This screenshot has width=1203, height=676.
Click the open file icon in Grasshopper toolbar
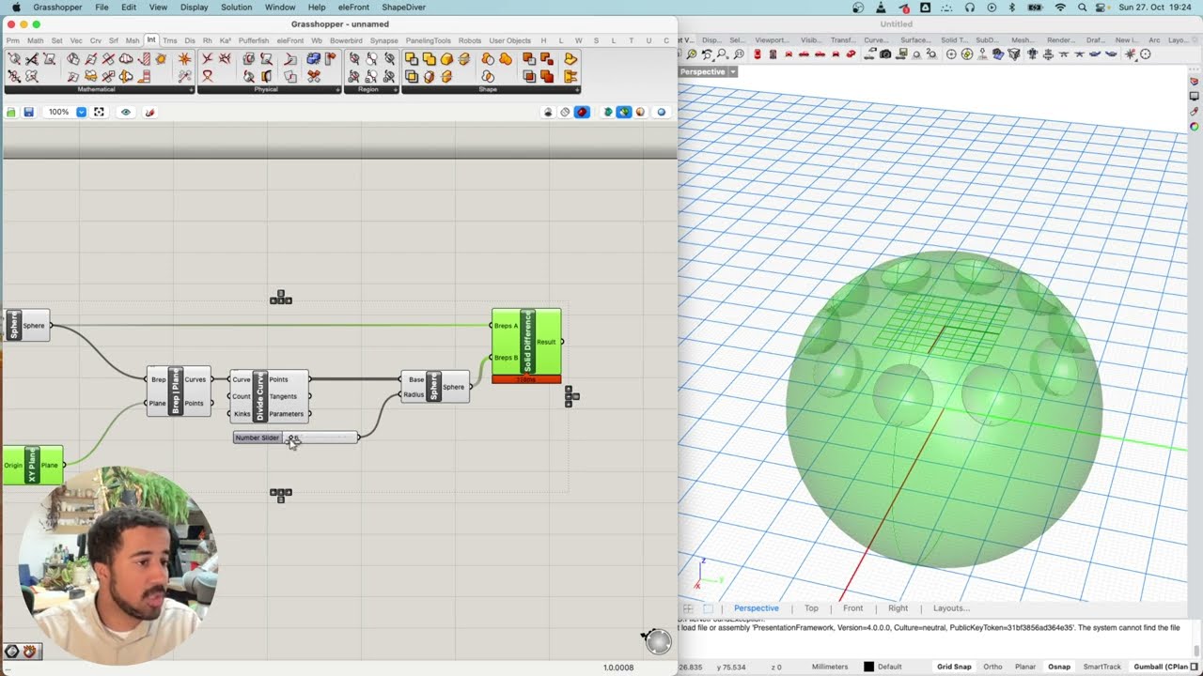(x=11, y=112)
